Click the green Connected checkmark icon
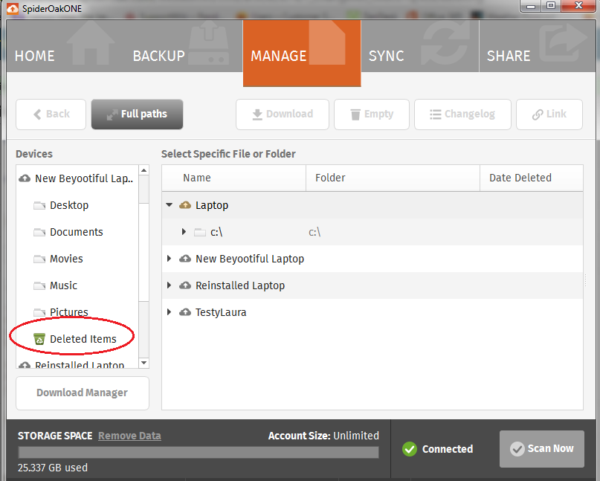This screenshot has width=600, height=481. pos(410,449)
